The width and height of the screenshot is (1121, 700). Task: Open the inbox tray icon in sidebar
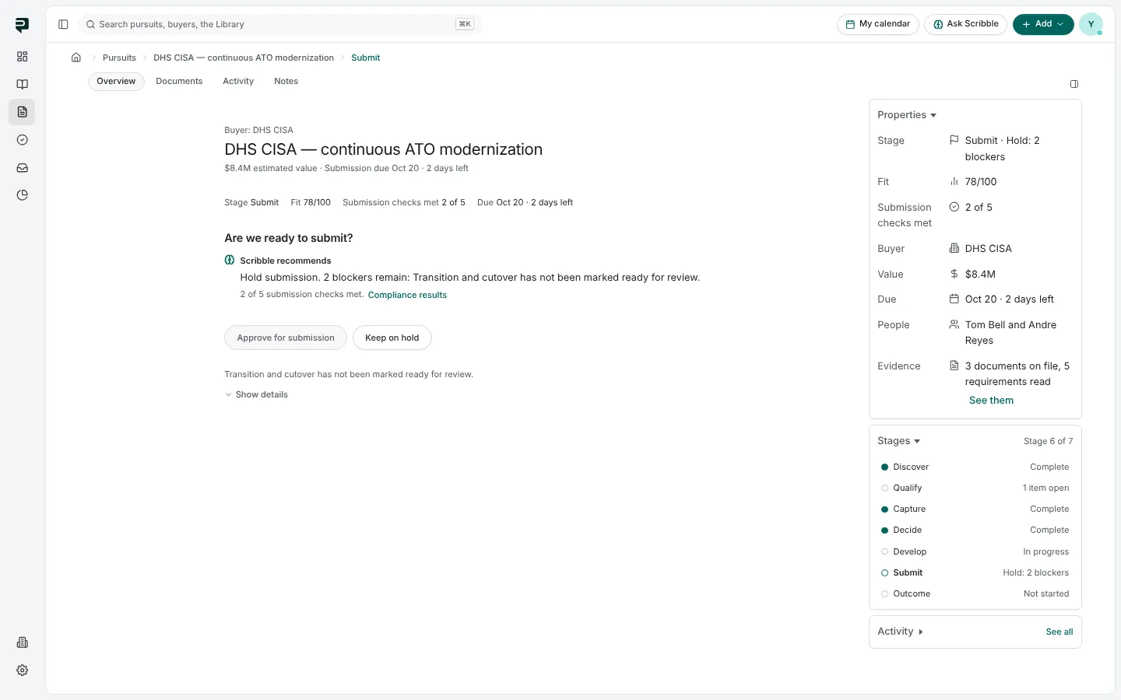(22, 168)
